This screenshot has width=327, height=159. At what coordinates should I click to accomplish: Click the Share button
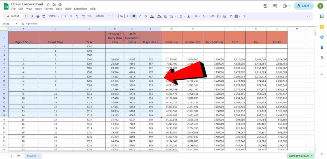(x=303, y=6)
